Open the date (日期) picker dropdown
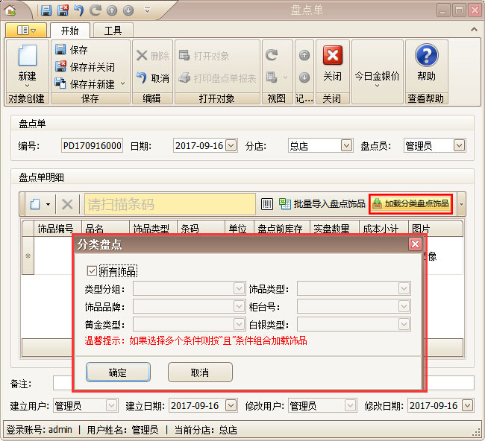Image resolution: width=485 pixels, height=441 pixels. (x=231, y=146)
